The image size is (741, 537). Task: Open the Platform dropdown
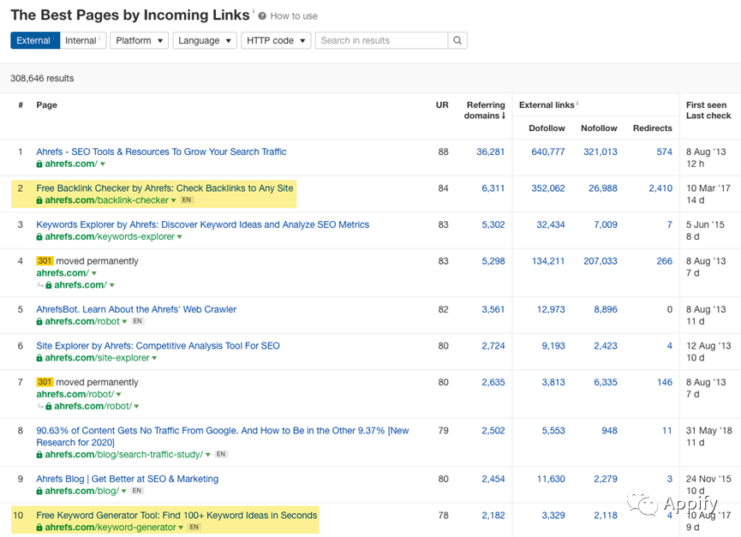pos(139,40)
